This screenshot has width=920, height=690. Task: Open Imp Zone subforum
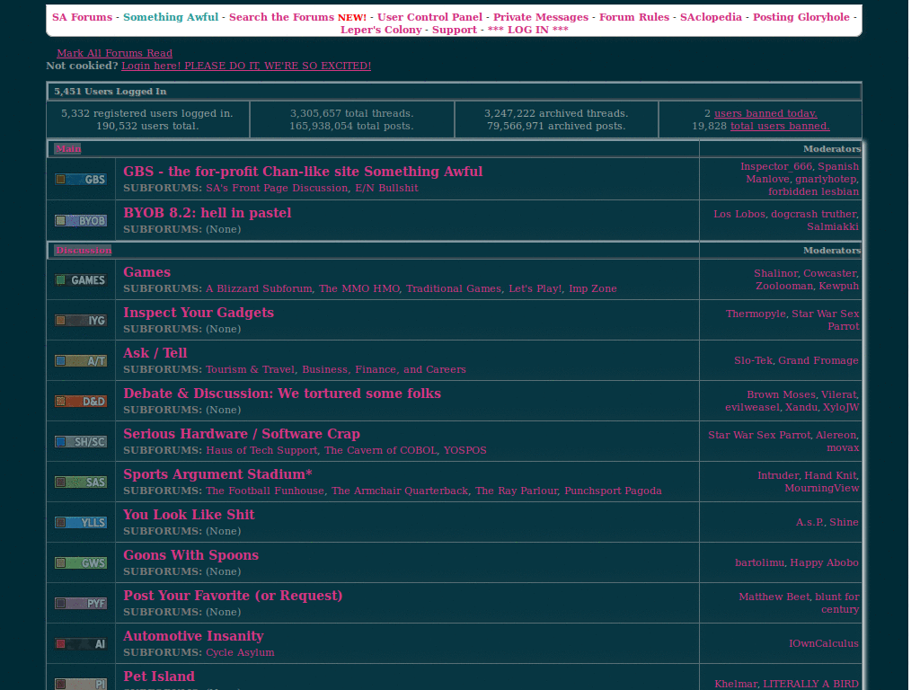tap(593, 288)
